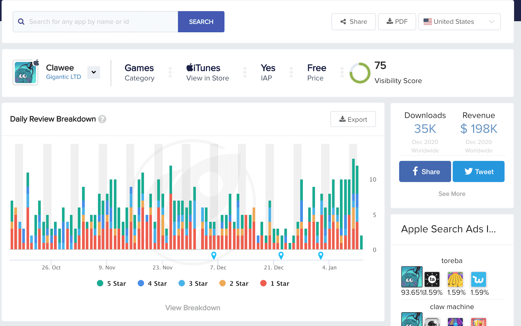Click the Share button in header
Image resolution: width=521 pixels, height=326 pixels.
[354, 22]
